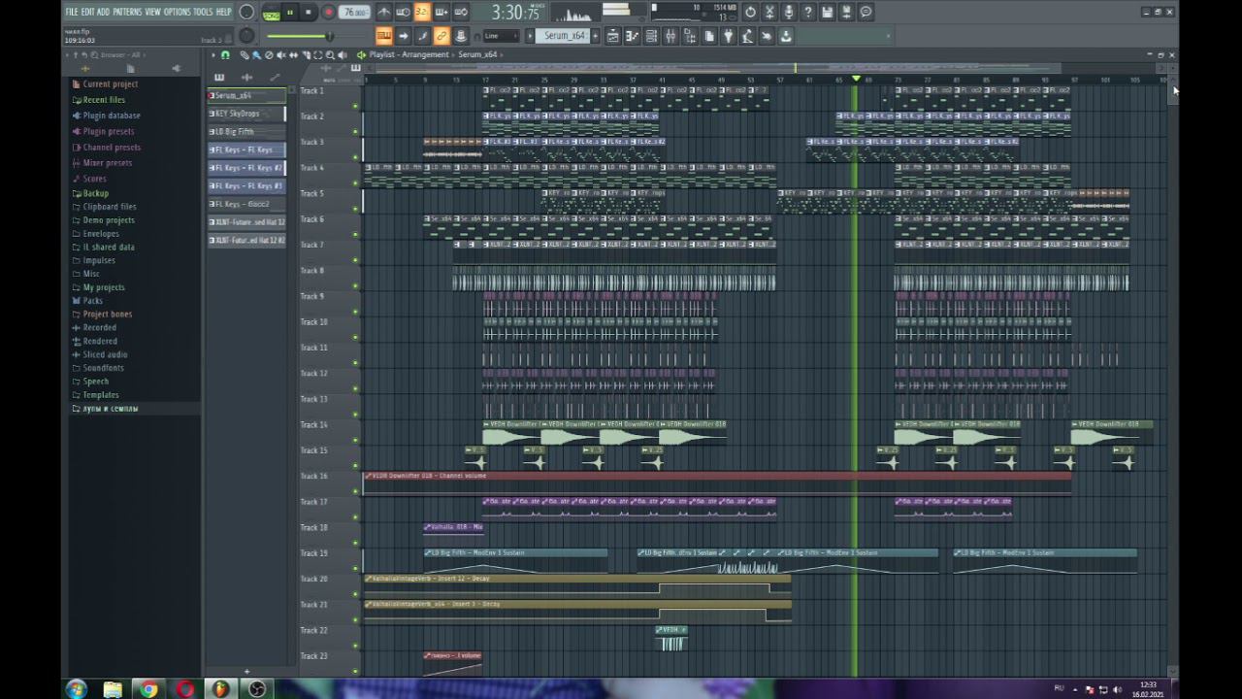Select the Slice tool in playlist toolbar

(306, 54)
